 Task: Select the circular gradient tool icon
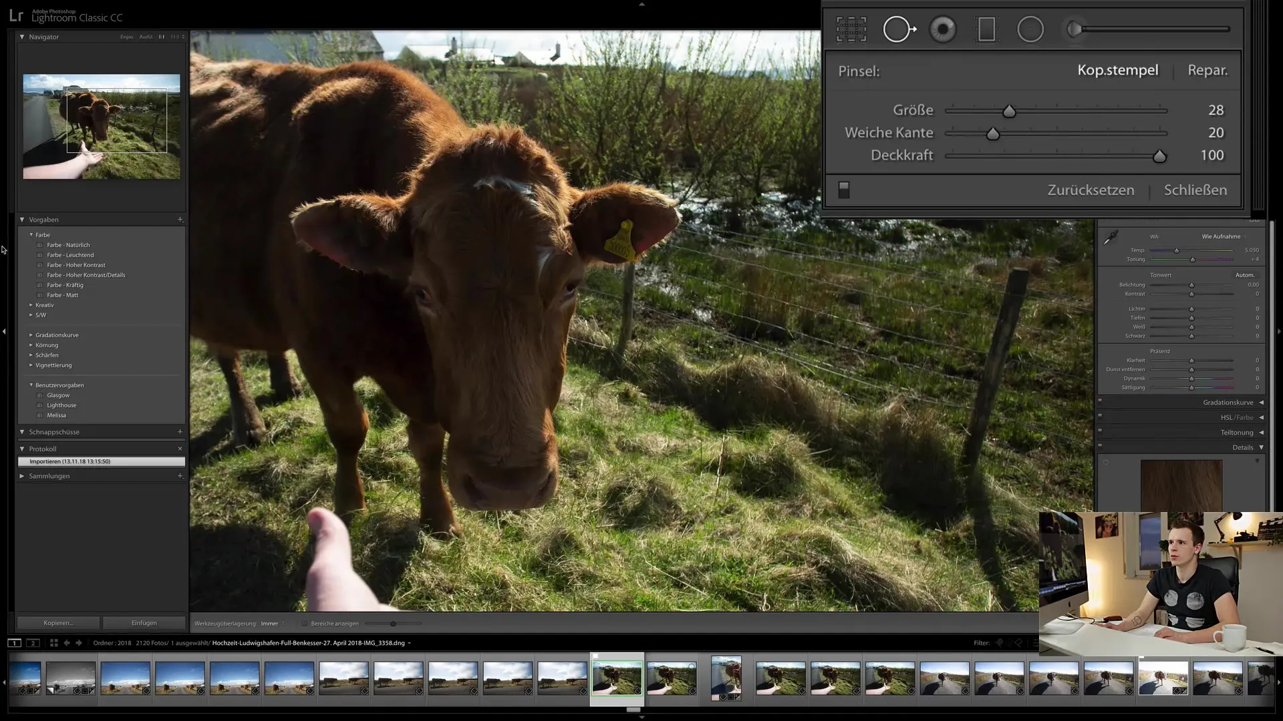1031,29
